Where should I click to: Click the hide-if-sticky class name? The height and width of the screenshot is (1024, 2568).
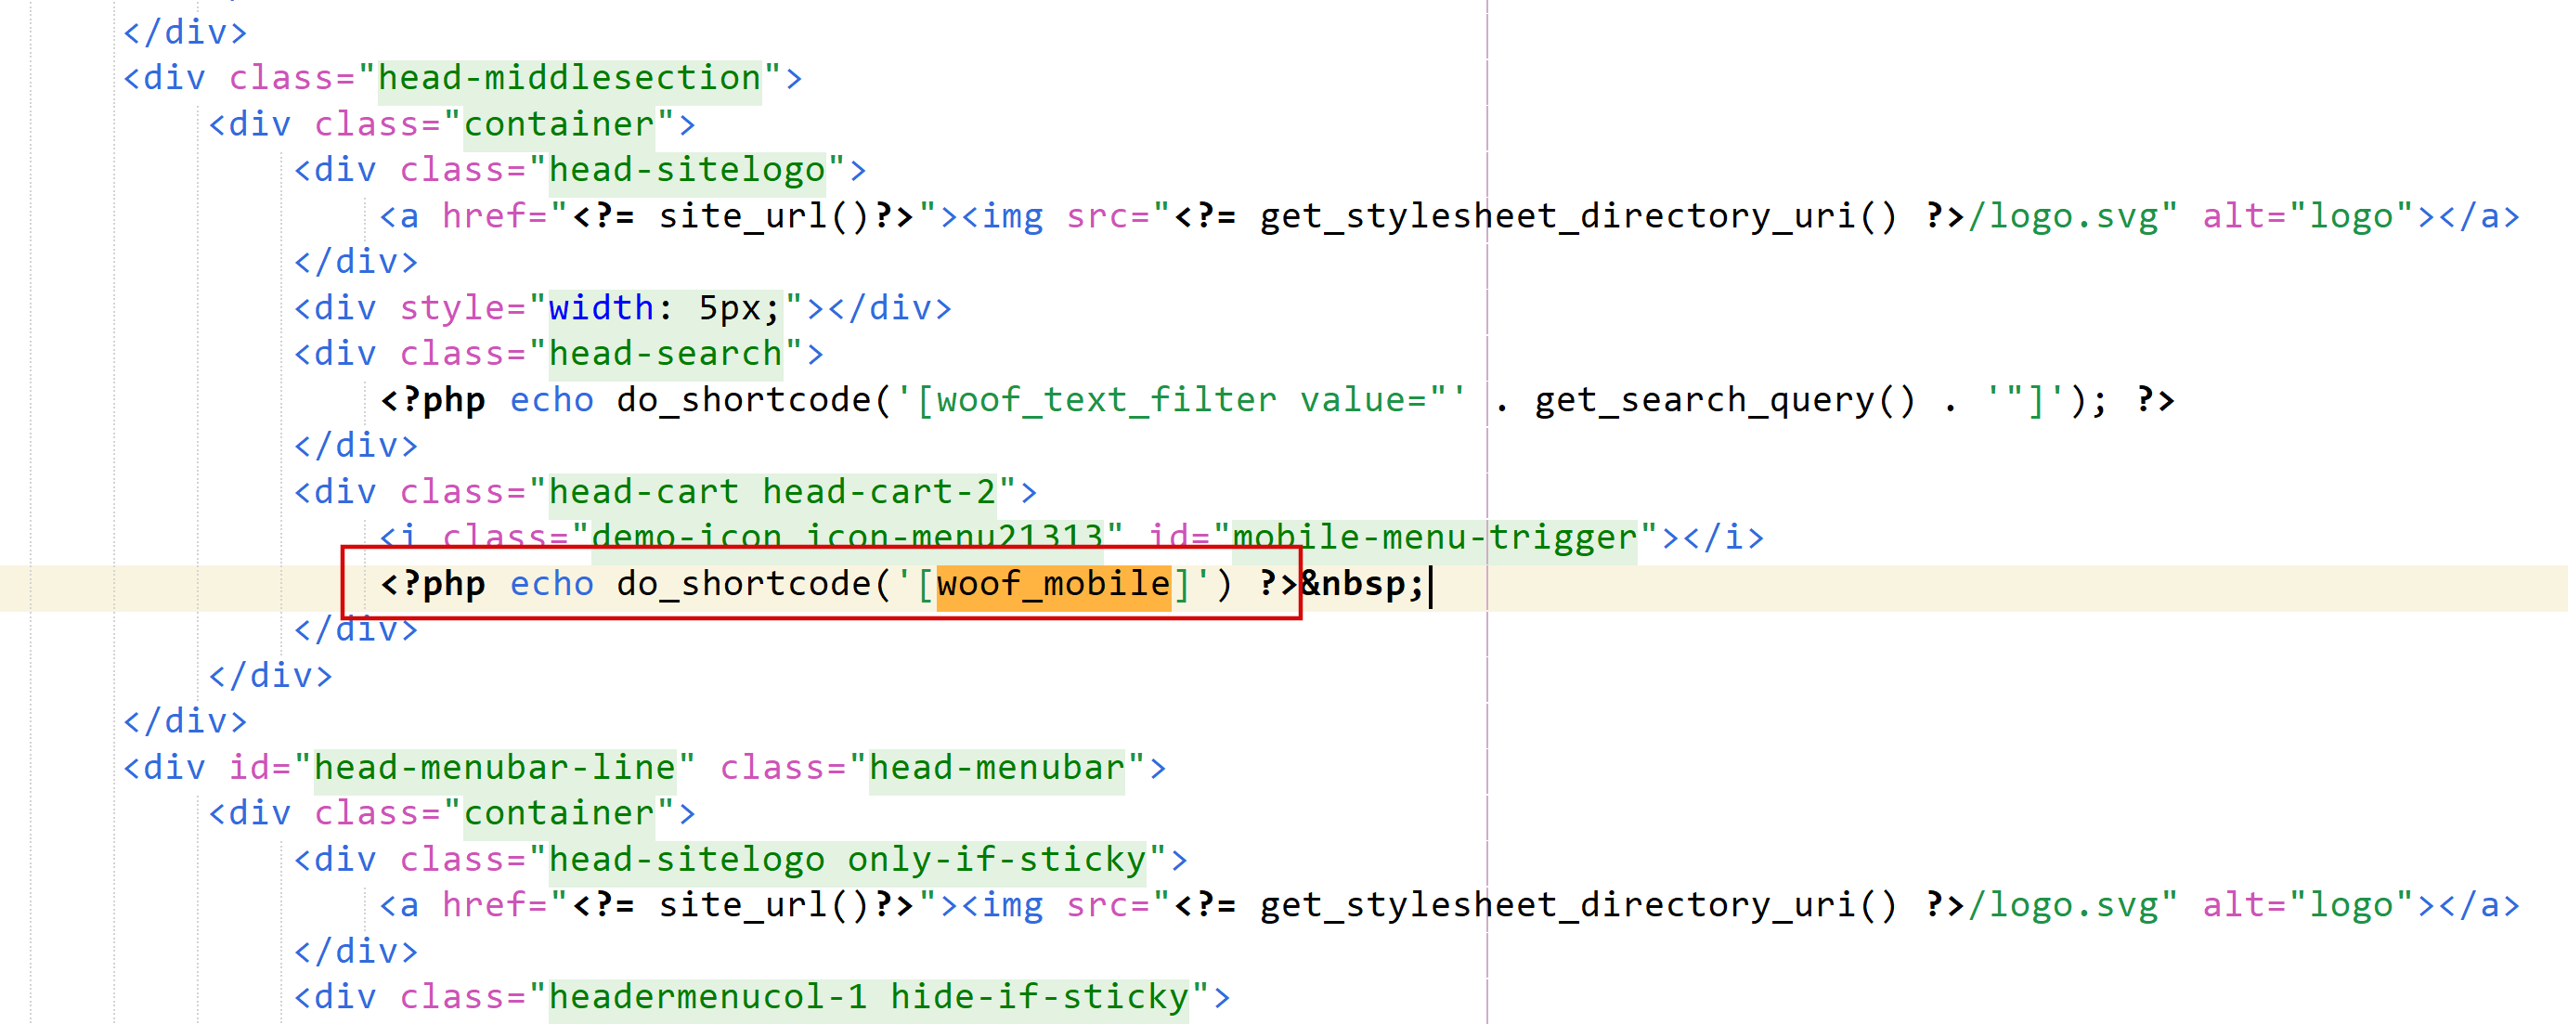click(x=1040, y=997)
